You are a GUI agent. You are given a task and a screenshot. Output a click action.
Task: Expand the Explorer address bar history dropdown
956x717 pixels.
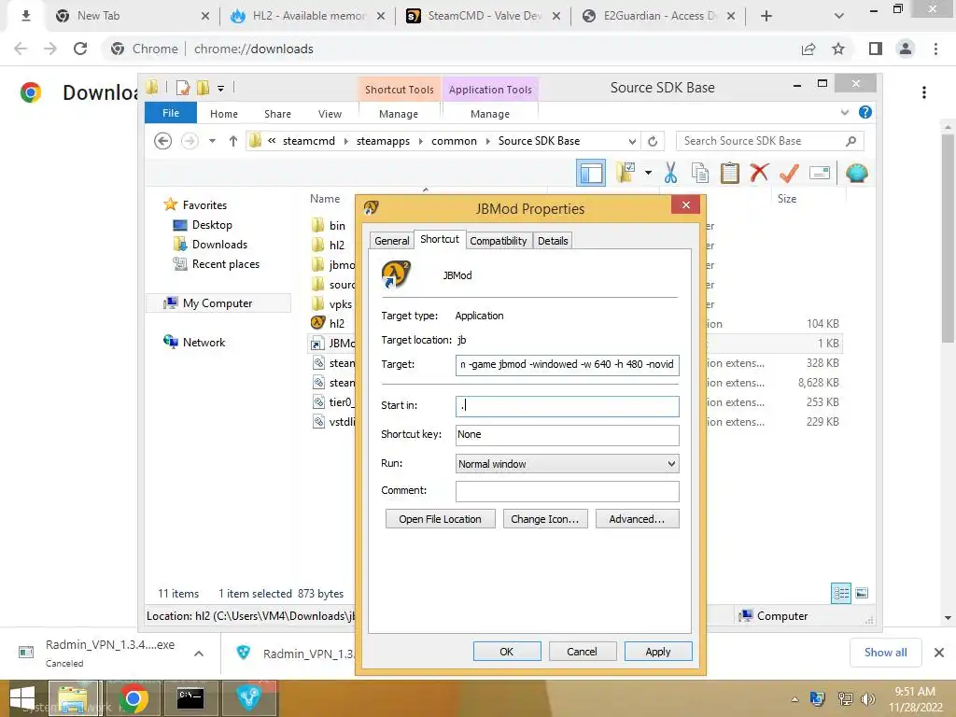[x=632, y=141]
